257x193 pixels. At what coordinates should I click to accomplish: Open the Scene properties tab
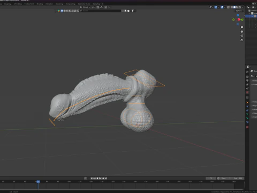point(247,88)
